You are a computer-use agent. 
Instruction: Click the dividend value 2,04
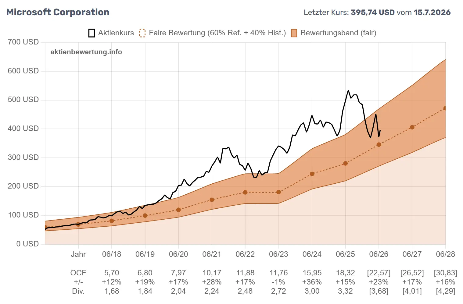tap(178, 291)
